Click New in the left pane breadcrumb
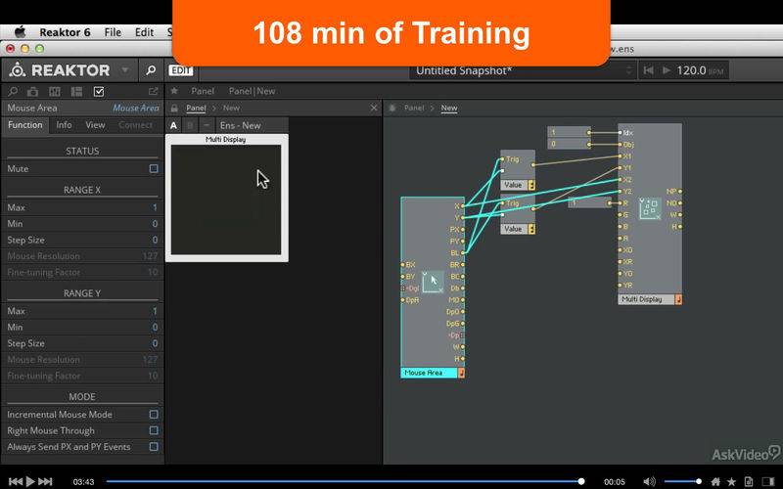 231,108
